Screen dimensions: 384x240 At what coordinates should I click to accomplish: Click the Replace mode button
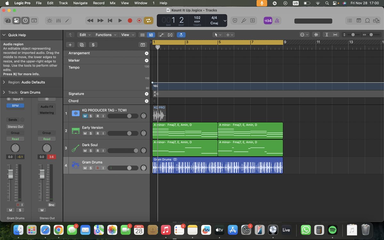click(235, 20)
